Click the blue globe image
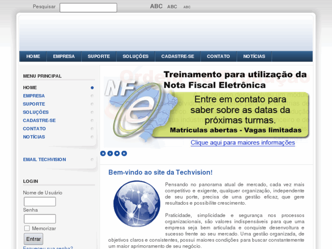Screen dimensions: 332x249 point(137,203)
